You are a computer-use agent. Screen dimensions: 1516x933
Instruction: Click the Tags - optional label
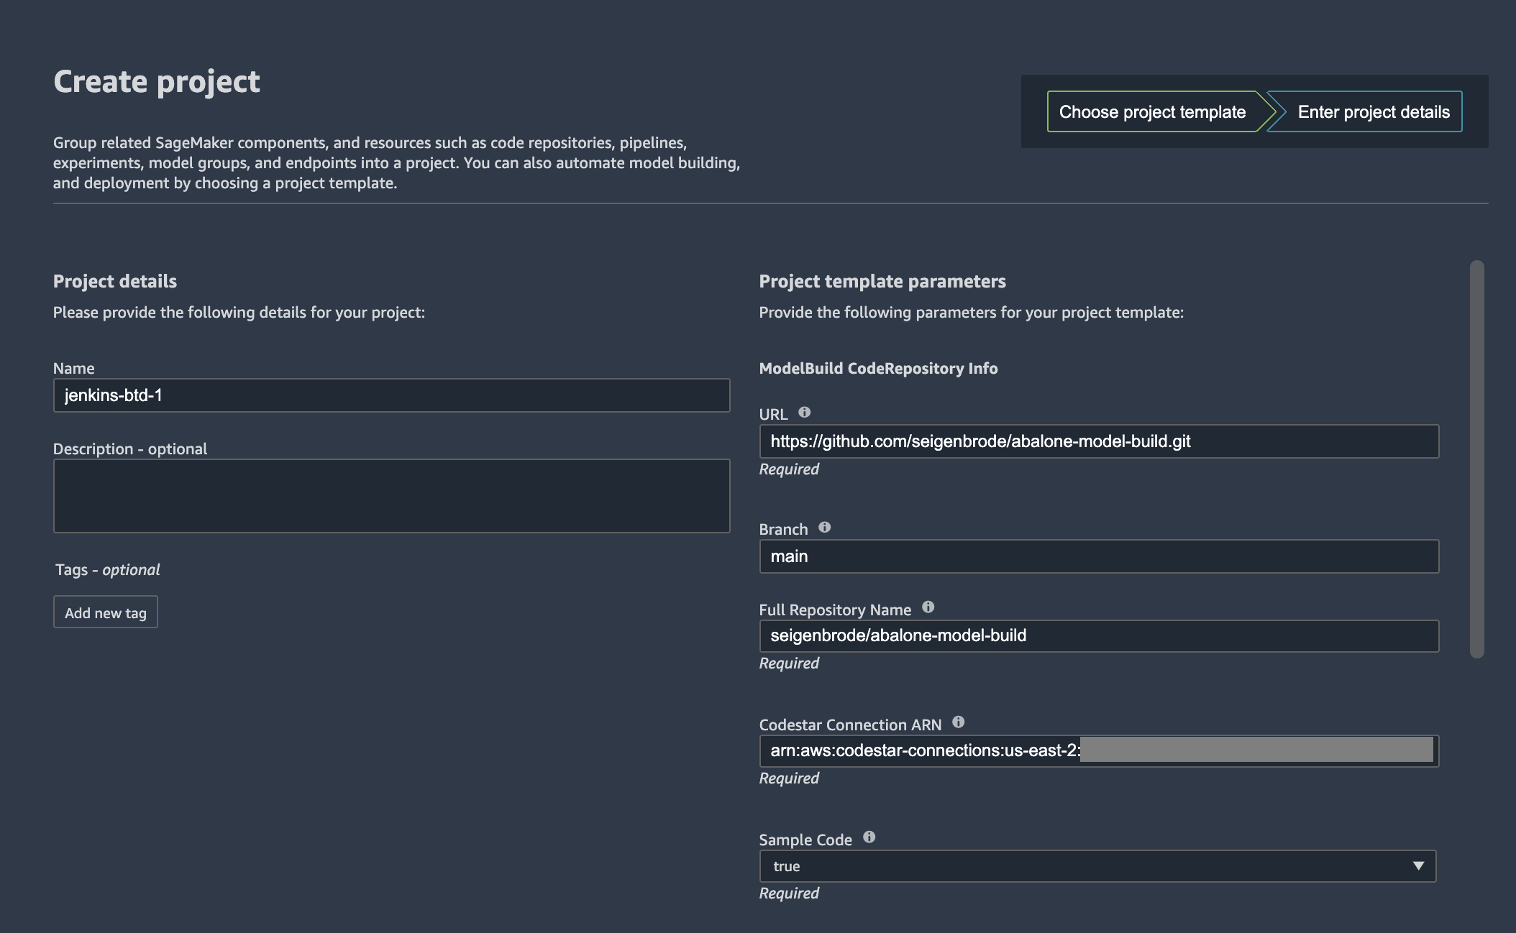pyautogui.click(x=108, y=570)
